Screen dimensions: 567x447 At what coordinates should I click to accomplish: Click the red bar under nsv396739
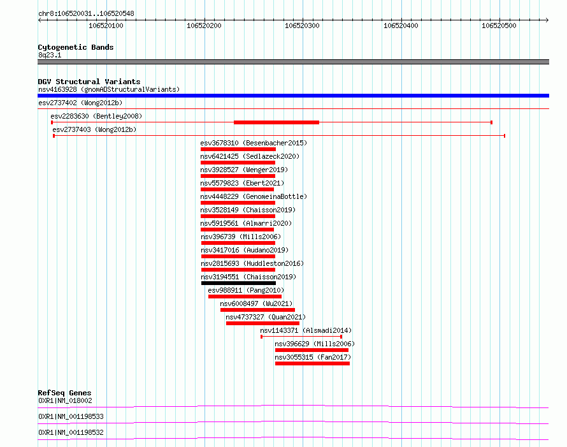click(238, 243)
